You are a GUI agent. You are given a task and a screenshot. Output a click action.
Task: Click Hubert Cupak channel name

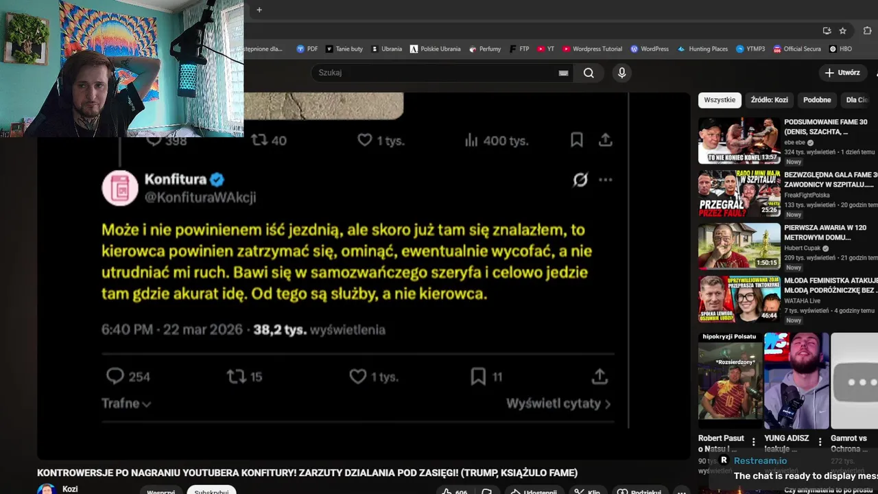coord(803,248)
